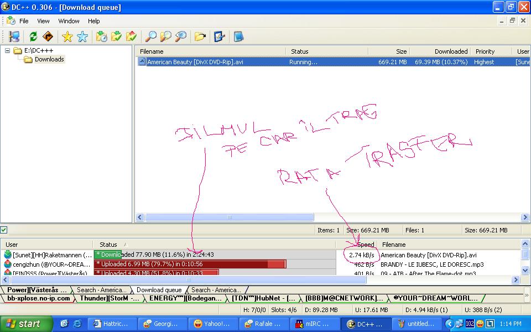531x332 pixels.
Task: Sort the queue by Priority column header
Action: coord(485,51)
